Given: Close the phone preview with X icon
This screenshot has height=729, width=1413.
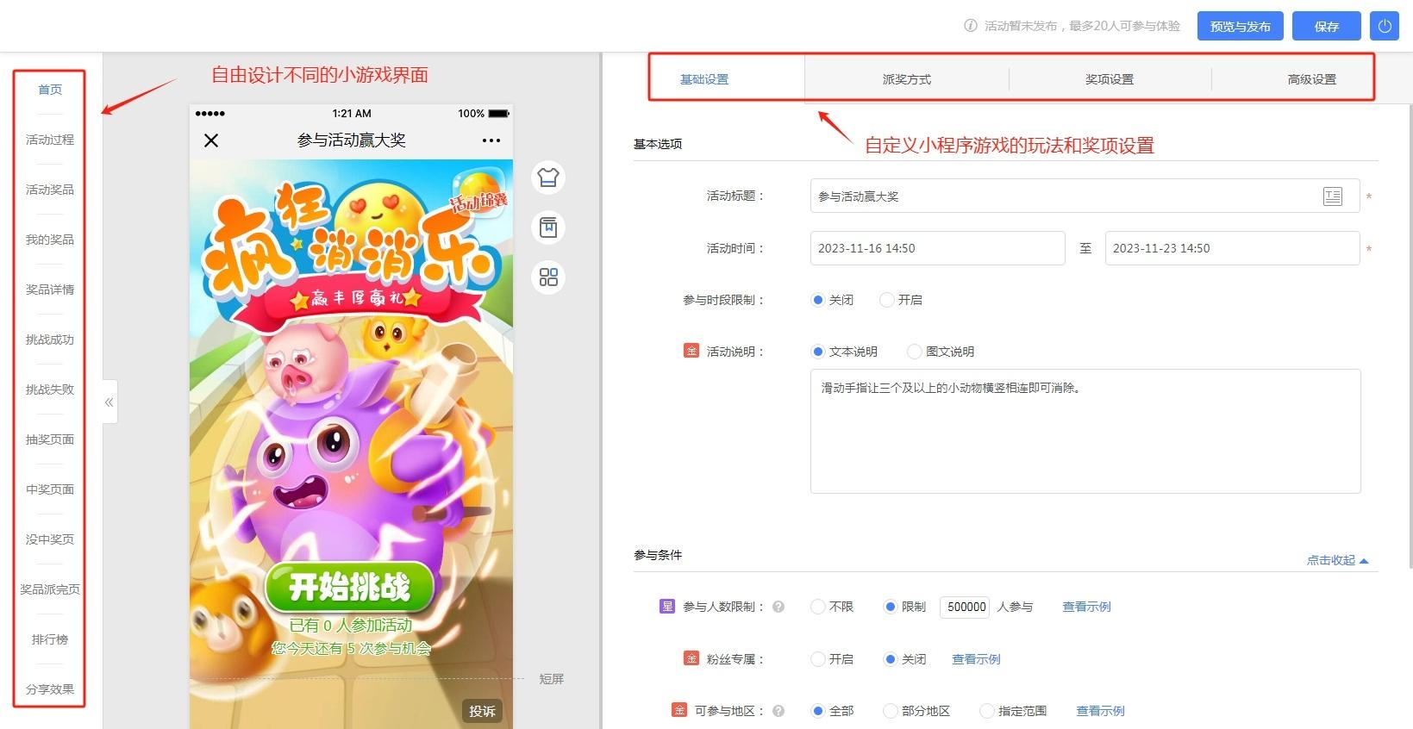Looking at the screenshot, I should [211, 140].
